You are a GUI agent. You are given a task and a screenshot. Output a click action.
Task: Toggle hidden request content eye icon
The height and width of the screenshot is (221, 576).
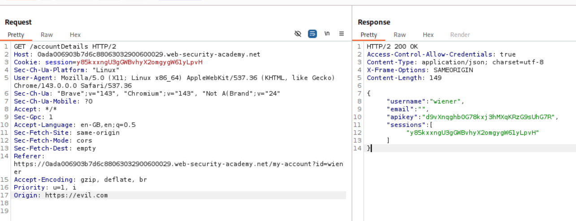[x=298, y=34]
